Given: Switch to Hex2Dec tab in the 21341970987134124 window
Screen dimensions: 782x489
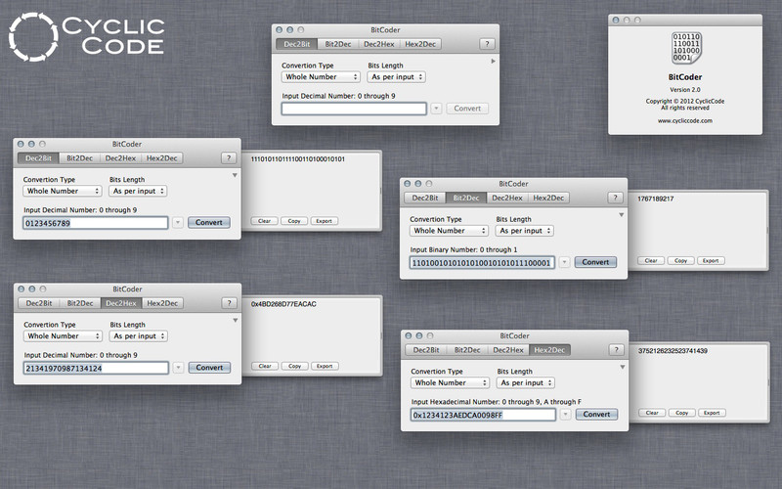Looking at the screenshot, I should pos(162,303).
